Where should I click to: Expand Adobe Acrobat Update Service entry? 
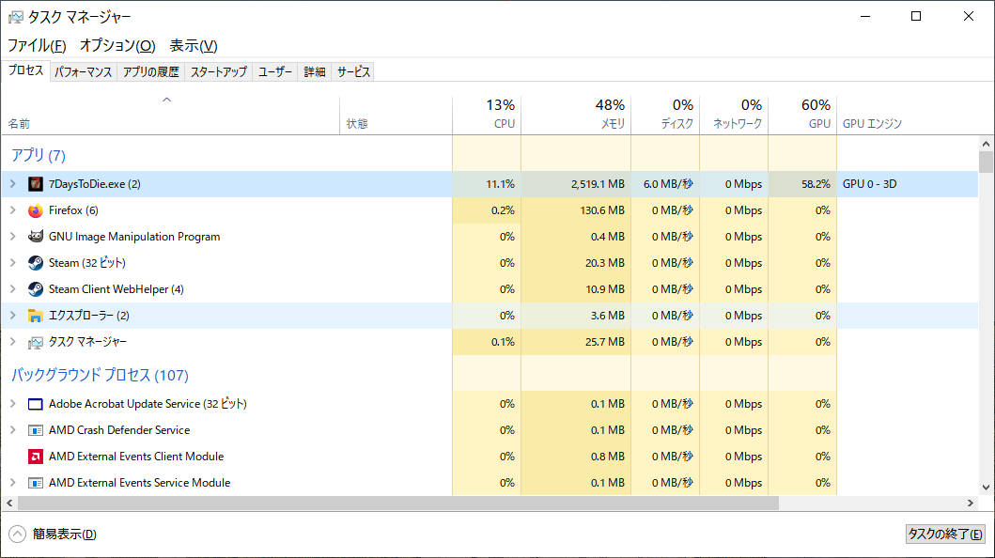(x=13, y=403)
